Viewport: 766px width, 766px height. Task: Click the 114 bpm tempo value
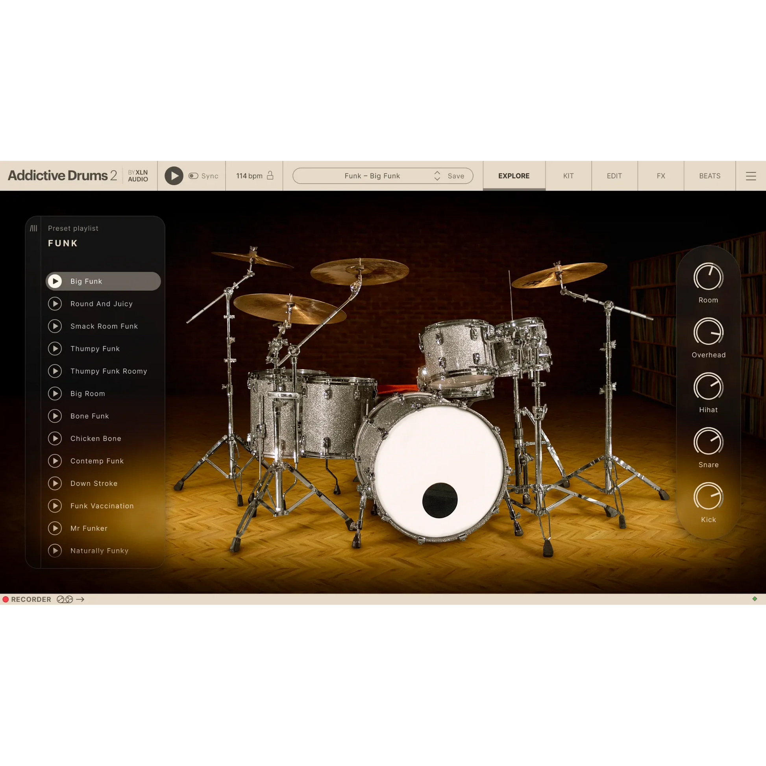tap(250, 176)
